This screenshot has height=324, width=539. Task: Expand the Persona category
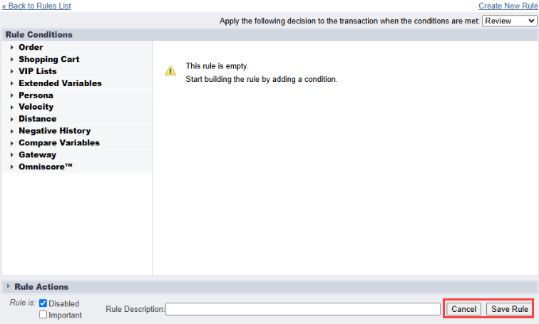pyautogui.click(x=77, y=95)
